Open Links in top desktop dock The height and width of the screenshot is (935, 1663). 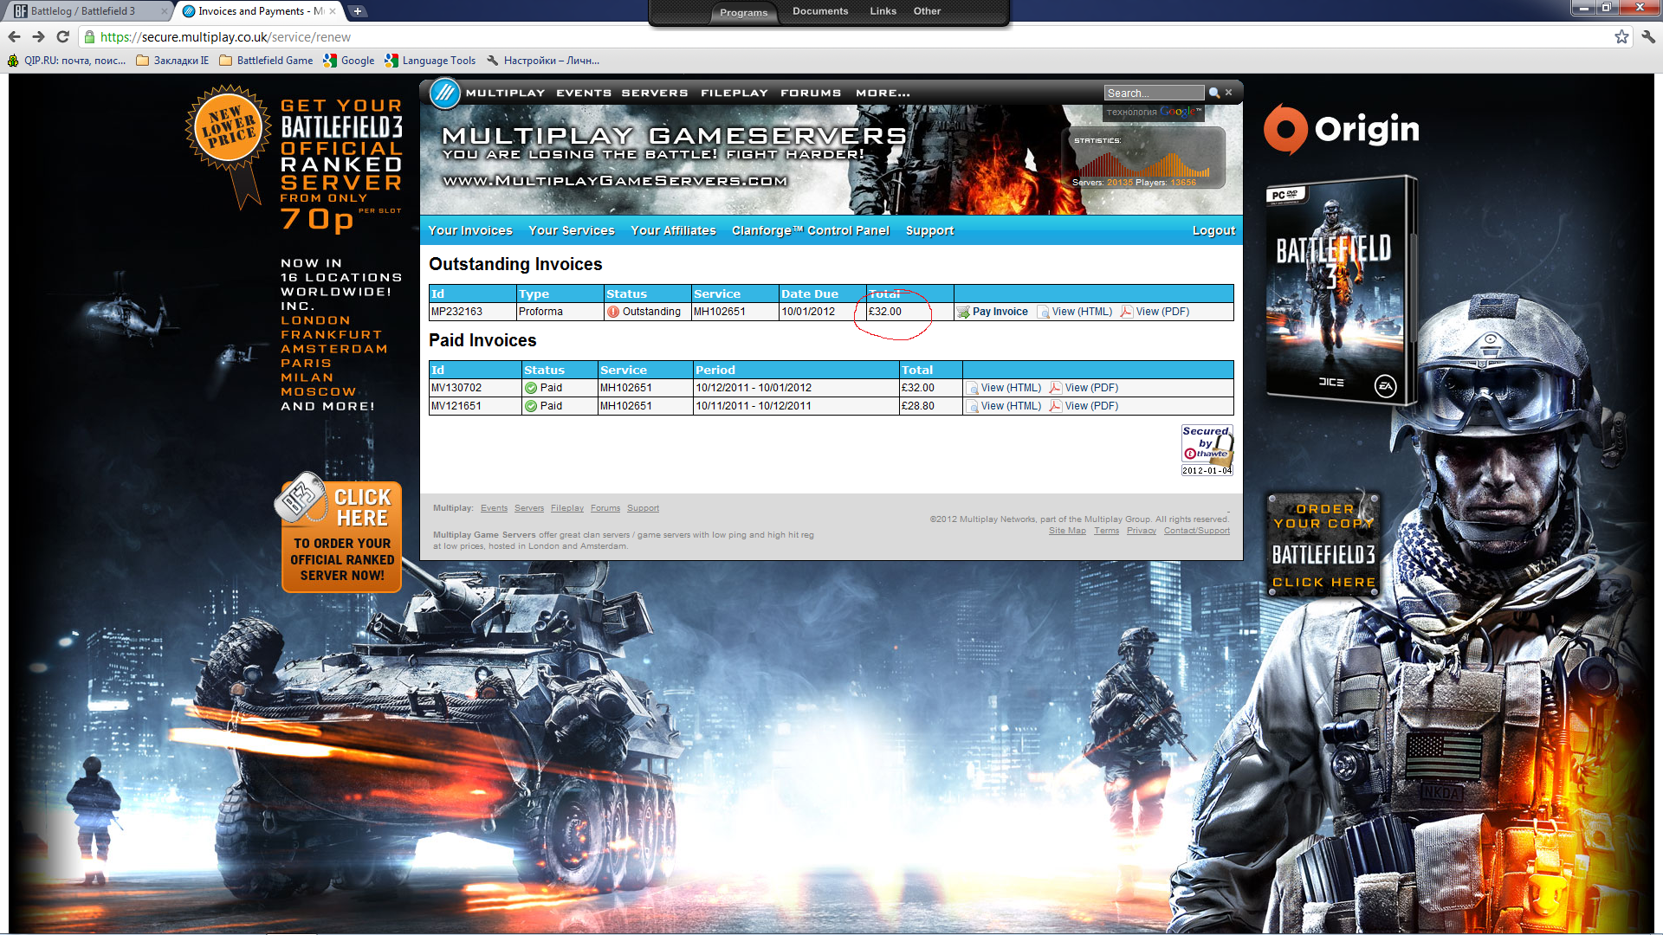click(x=883, y=11)
